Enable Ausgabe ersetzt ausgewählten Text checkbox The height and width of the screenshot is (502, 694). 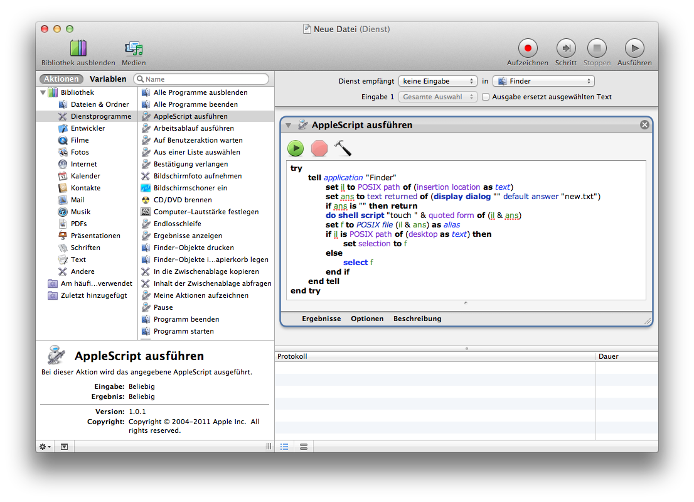click(x=486, y=97)
